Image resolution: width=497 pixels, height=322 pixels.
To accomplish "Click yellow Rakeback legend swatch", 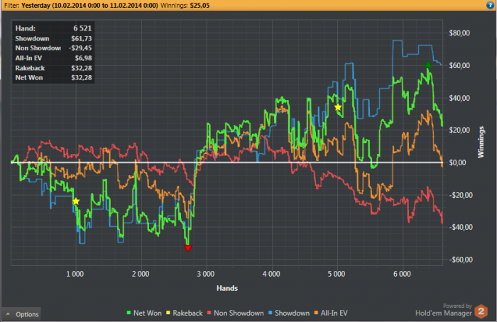I will [168, 313].
